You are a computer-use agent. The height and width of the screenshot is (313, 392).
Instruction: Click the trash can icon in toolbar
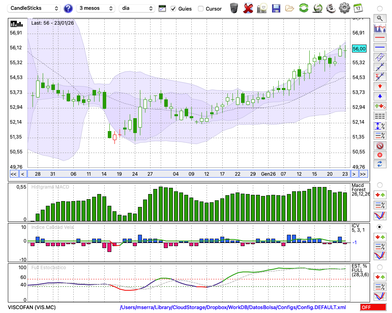pos(234,8)
